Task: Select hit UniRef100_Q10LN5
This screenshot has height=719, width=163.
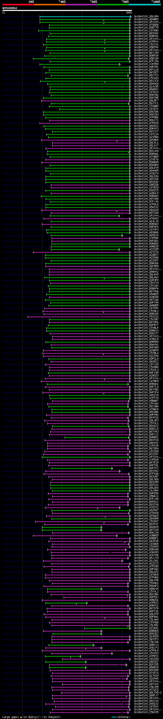Action: pos(146,86)
